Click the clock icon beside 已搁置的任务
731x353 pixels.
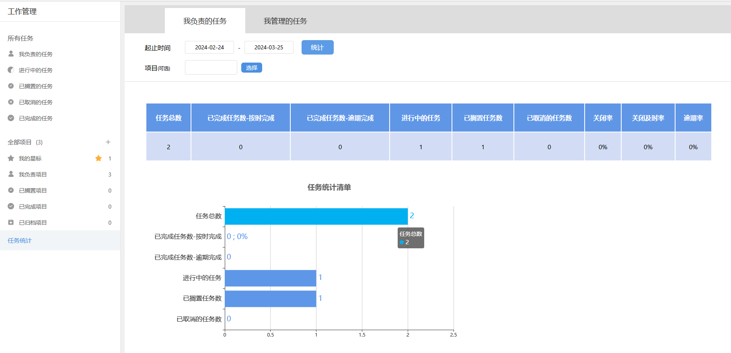pyautogui.click(x=11, y=86)
